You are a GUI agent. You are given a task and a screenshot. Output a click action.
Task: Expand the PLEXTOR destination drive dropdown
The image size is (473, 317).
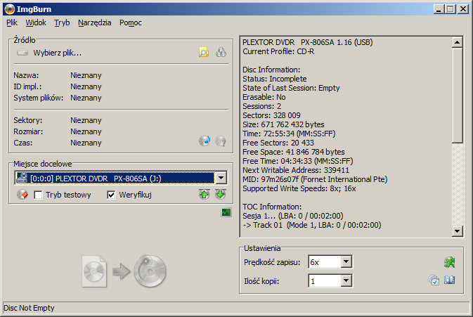(221, 178)
